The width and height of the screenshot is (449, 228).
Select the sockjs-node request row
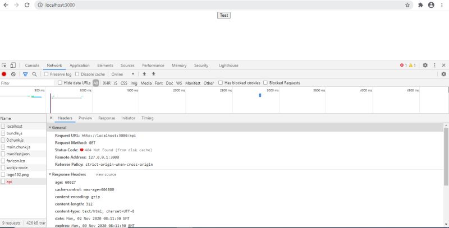23,167
